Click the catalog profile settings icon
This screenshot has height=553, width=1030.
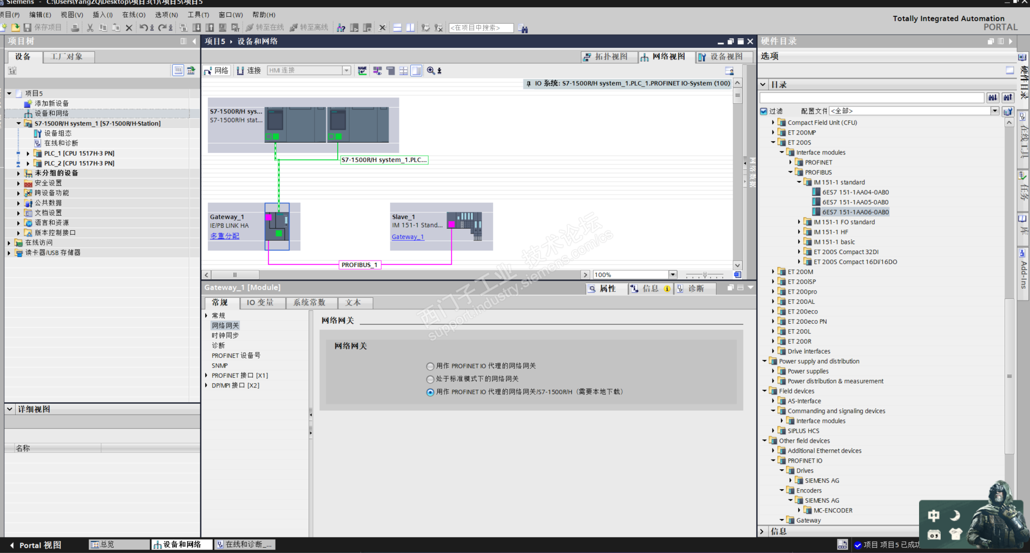coord(1008,111)
